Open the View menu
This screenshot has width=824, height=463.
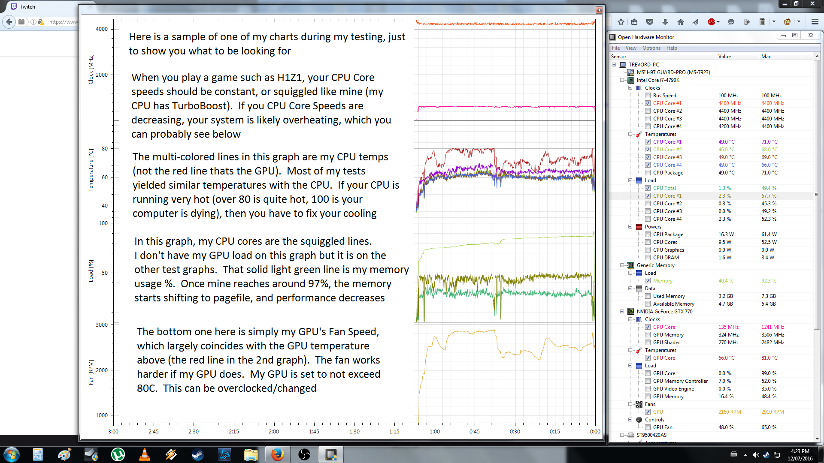pos(630,48)
